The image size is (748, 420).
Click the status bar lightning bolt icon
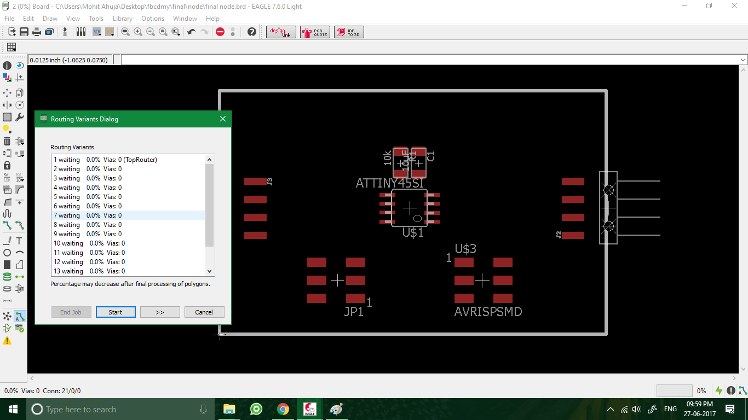(719, 390)
